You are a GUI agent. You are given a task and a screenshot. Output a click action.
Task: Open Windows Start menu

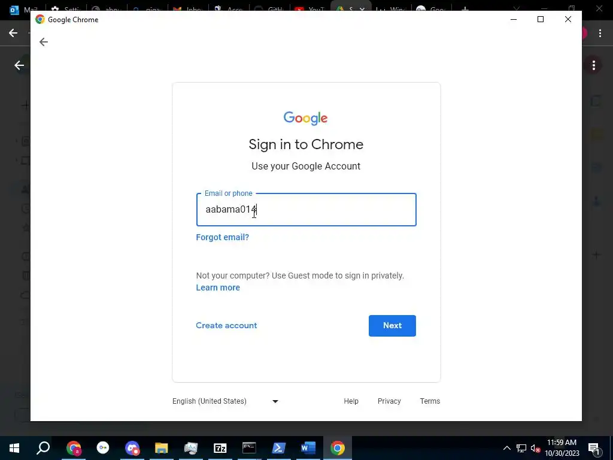tap(14, 448)
